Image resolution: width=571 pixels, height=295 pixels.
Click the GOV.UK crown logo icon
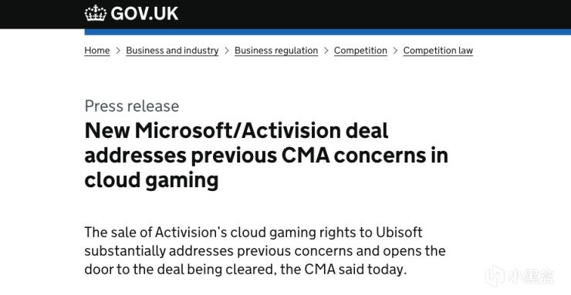tap(96, 13)
